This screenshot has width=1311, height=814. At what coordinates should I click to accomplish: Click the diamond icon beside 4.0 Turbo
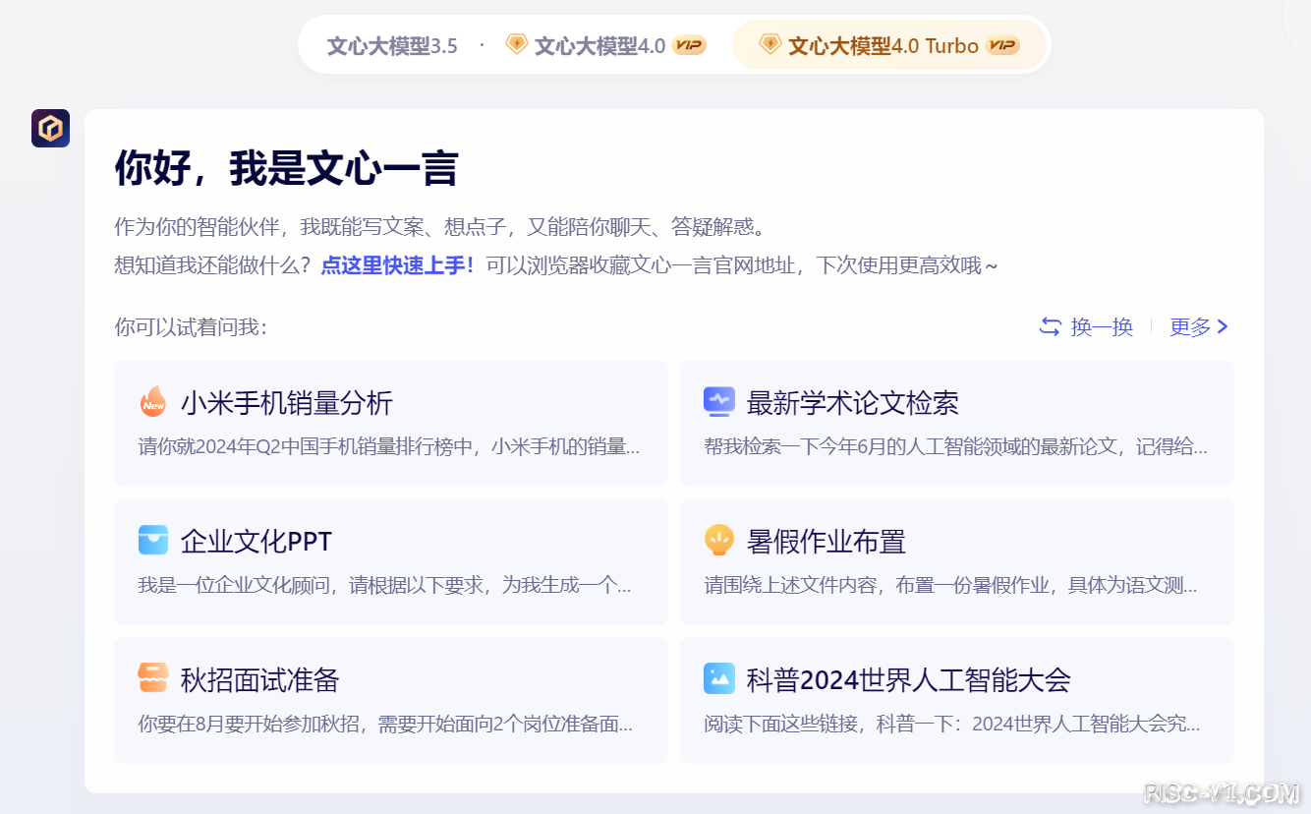(769, 44)
